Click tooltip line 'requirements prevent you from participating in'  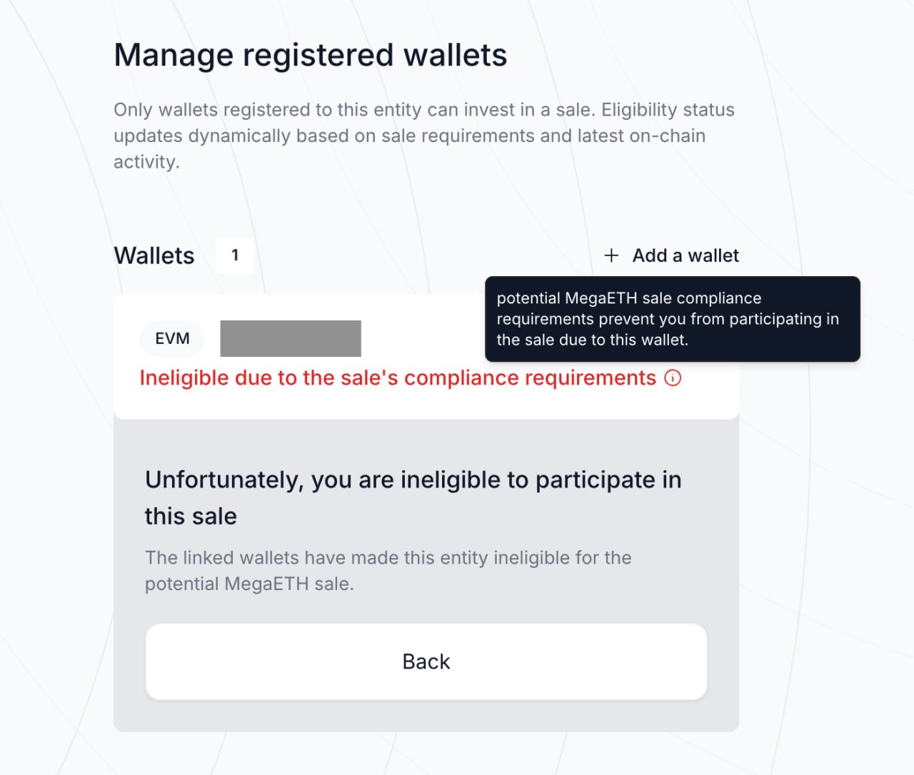[667, 319]
